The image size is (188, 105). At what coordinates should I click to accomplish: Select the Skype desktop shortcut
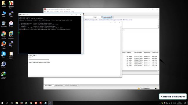click(x=4, y=55)
